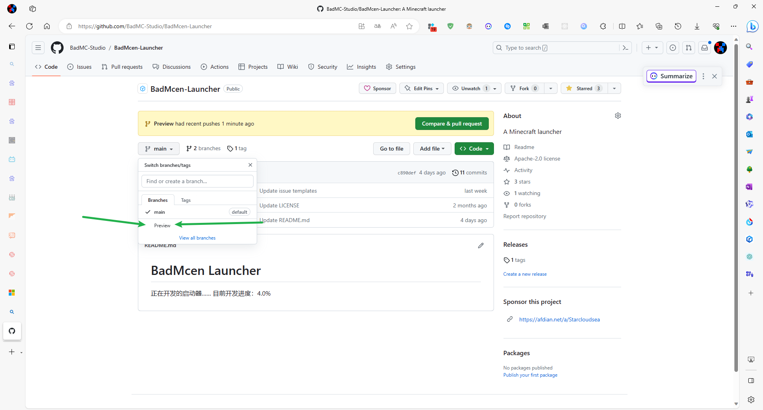Screen dimensions: 763x410
Task: Click the Sponsor button
Action: point(378,89)
